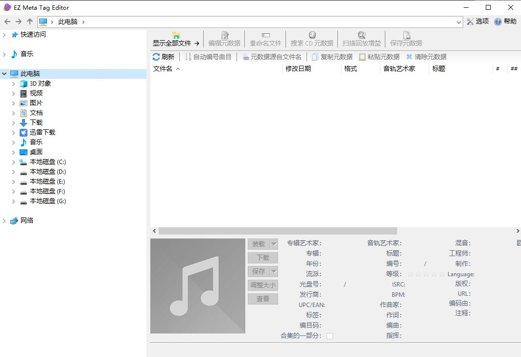This screenshot has height=357, width=521.
Task: Sort by the 修改日期 column header
Action: pos(298,69)
